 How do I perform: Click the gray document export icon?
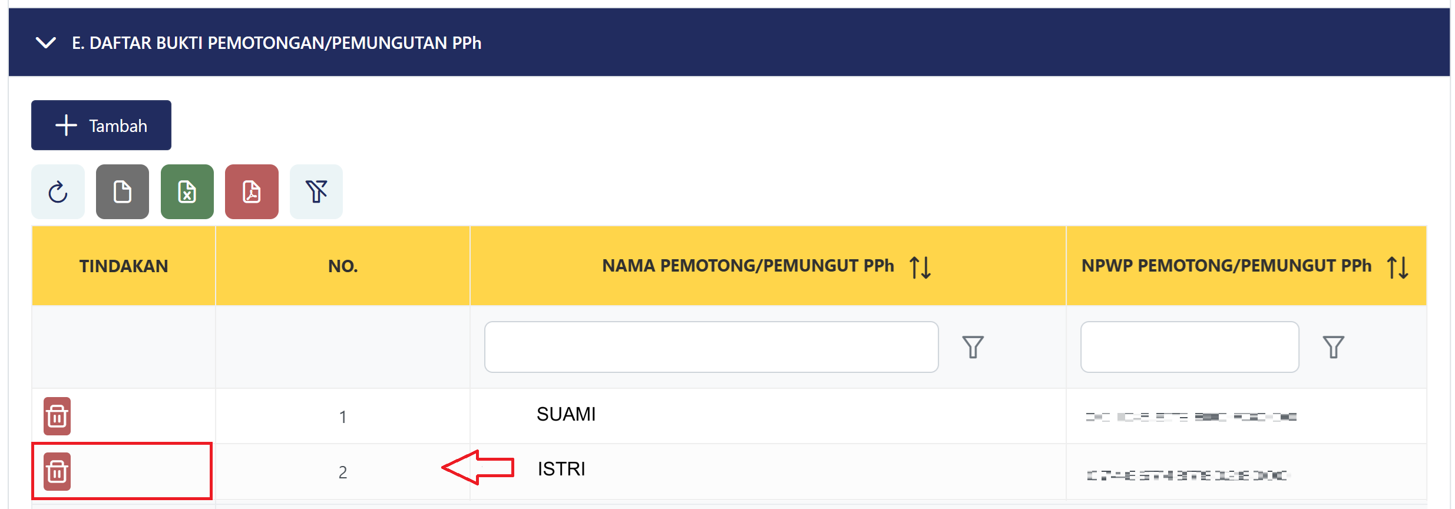123,192
